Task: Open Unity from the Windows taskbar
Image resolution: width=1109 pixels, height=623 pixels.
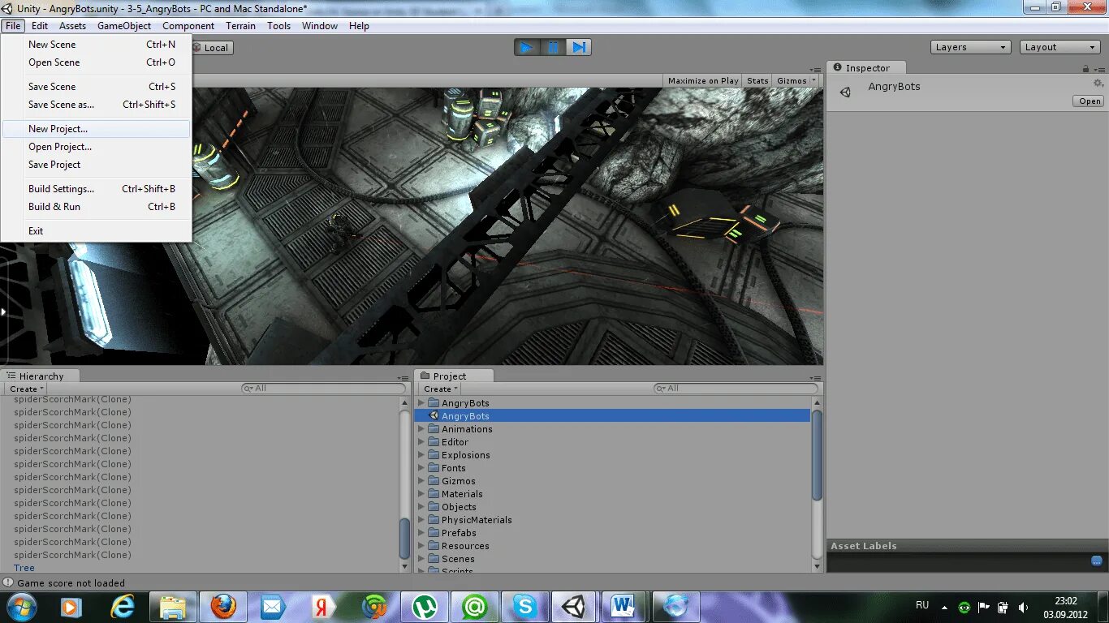Action: (x=575, y=606)
